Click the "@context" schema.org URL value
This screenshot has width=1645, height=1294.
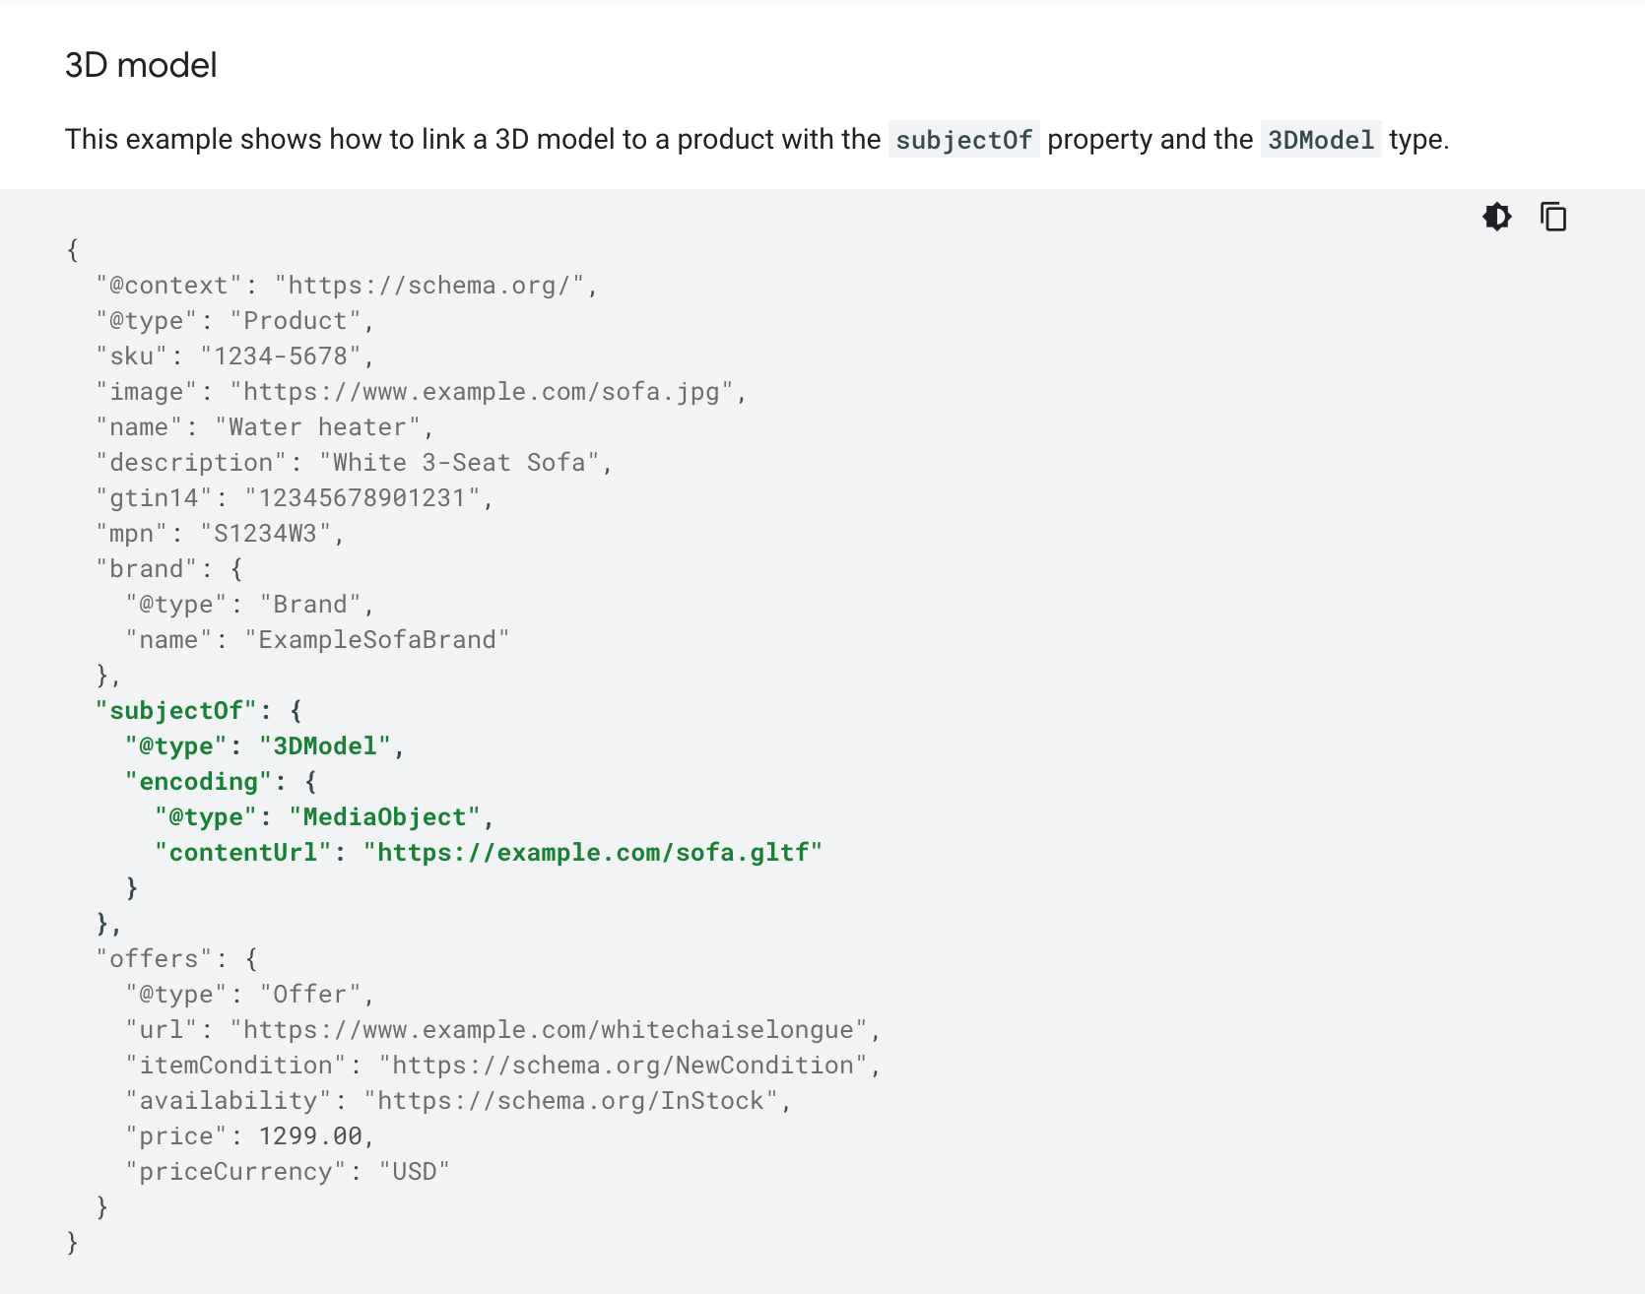point(429,286)
